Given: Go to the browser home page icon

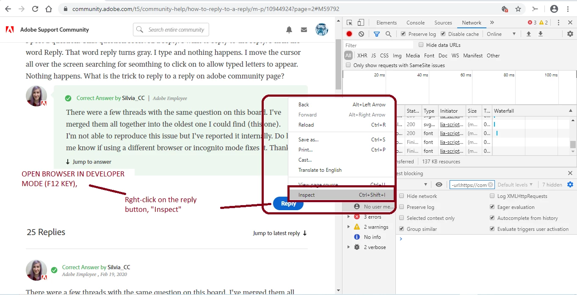Looking at the screenshot, I should click(49, 9).
